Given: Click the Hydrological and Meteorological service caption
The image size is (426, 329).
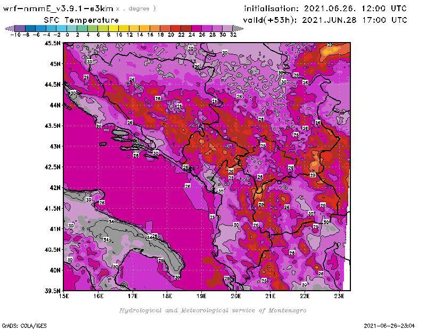Looking at the screenshot, I should 212,310.
